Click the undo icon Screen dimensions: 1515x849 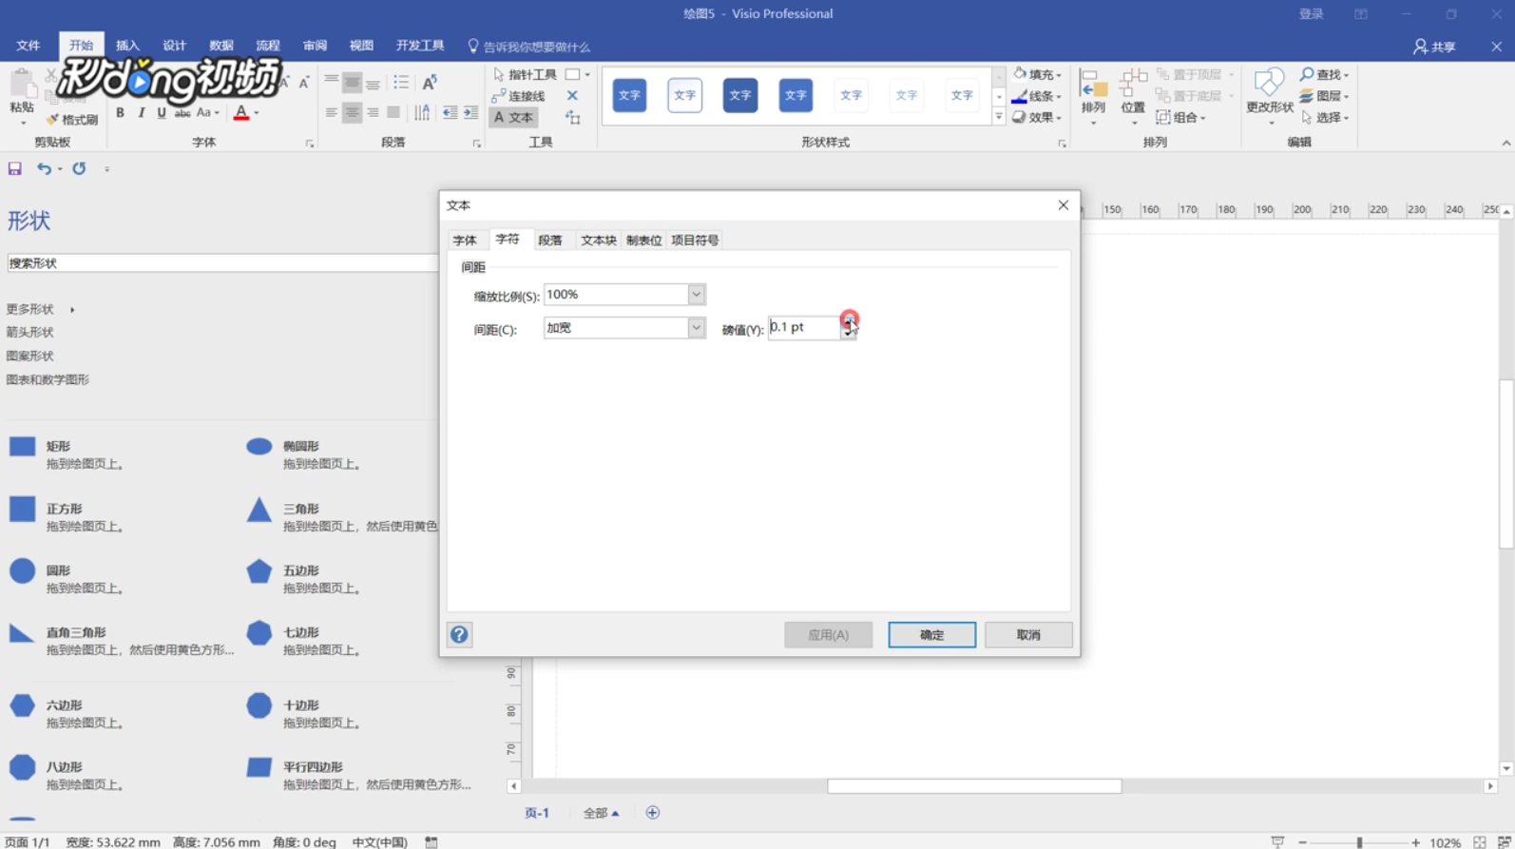click(44, 168)
